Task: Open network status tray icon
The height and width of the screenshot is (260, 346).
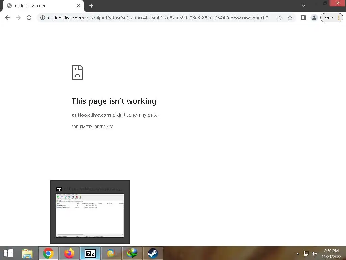Action: pos(306,254)
